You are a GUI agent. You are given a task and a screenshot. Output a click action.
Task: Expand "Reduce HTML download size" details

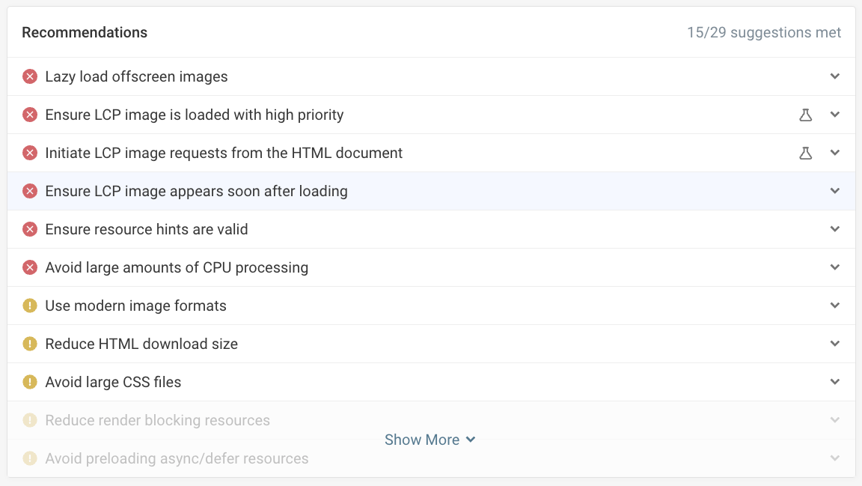pyautogui.click(x=835, y=344)
